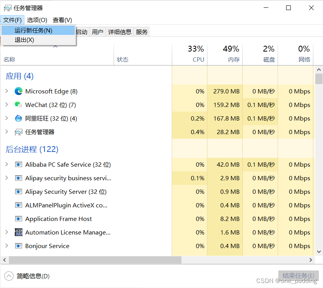Click the vertical scrollbar up arrow
The image size is (323, 288).
click(x=319, y=70)
